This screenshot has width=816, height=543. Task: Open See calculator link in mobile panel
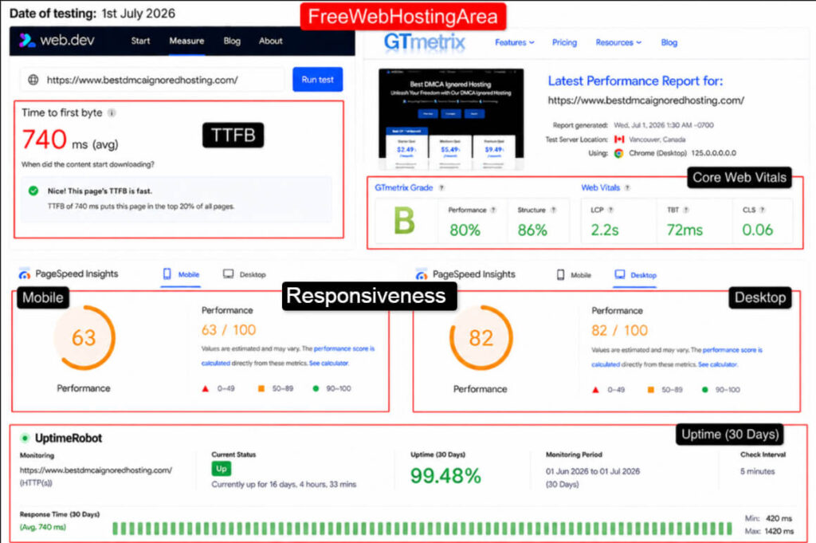[329, 363]
